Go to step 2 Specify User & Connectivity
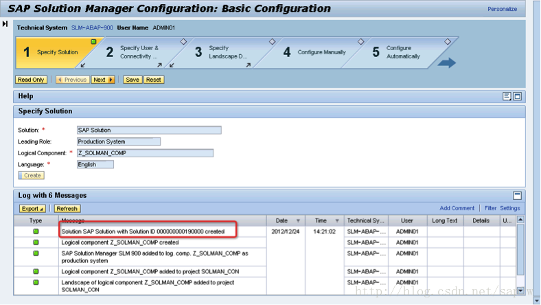 point(138,52)
